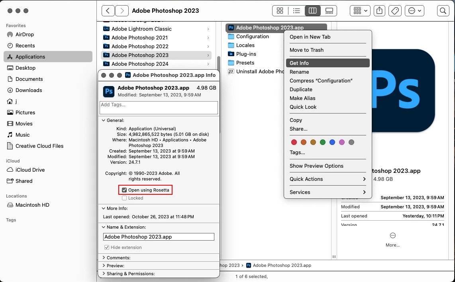Choose Make Alias from context menu
Viewport: 455px width, 282px height.
click(x=328, y=98)
